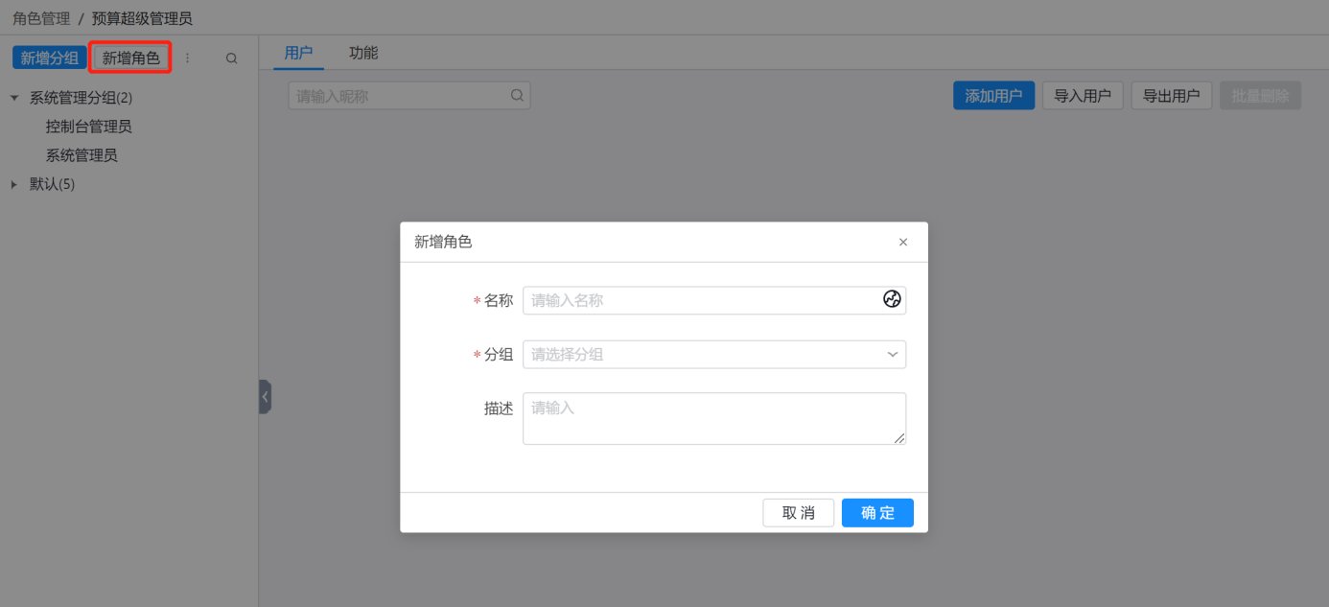Click the globe icon in 名称 field
Viewport: 1329px width, 607px height.
click(x=892, y=299)
